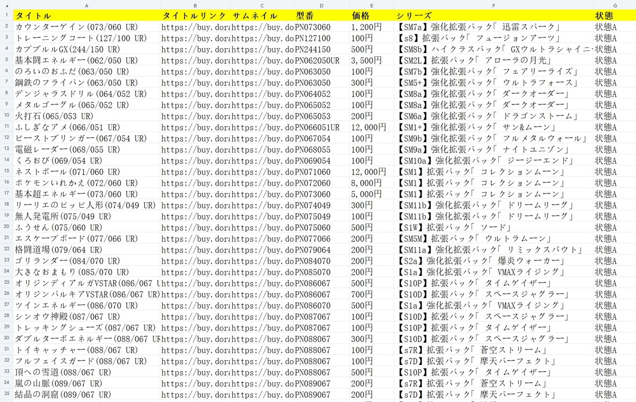Select cell 結晶の洞窟(089/067 UR)
636x402 pixels.
86,395
